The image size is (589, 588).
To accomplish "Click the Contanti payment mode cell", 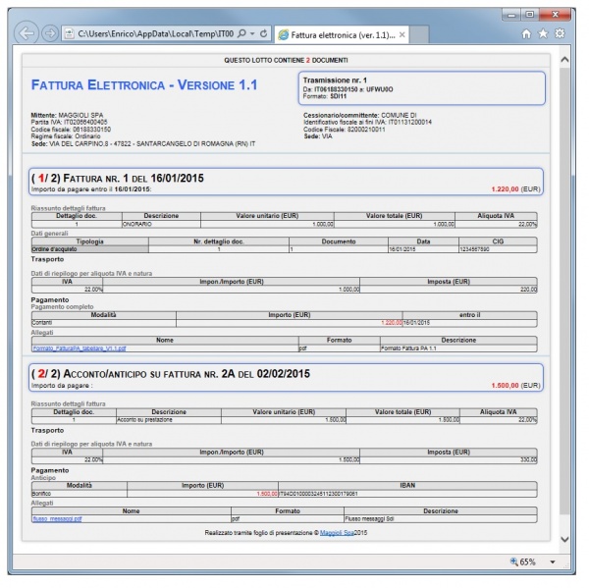I will (x=104, y=323).
